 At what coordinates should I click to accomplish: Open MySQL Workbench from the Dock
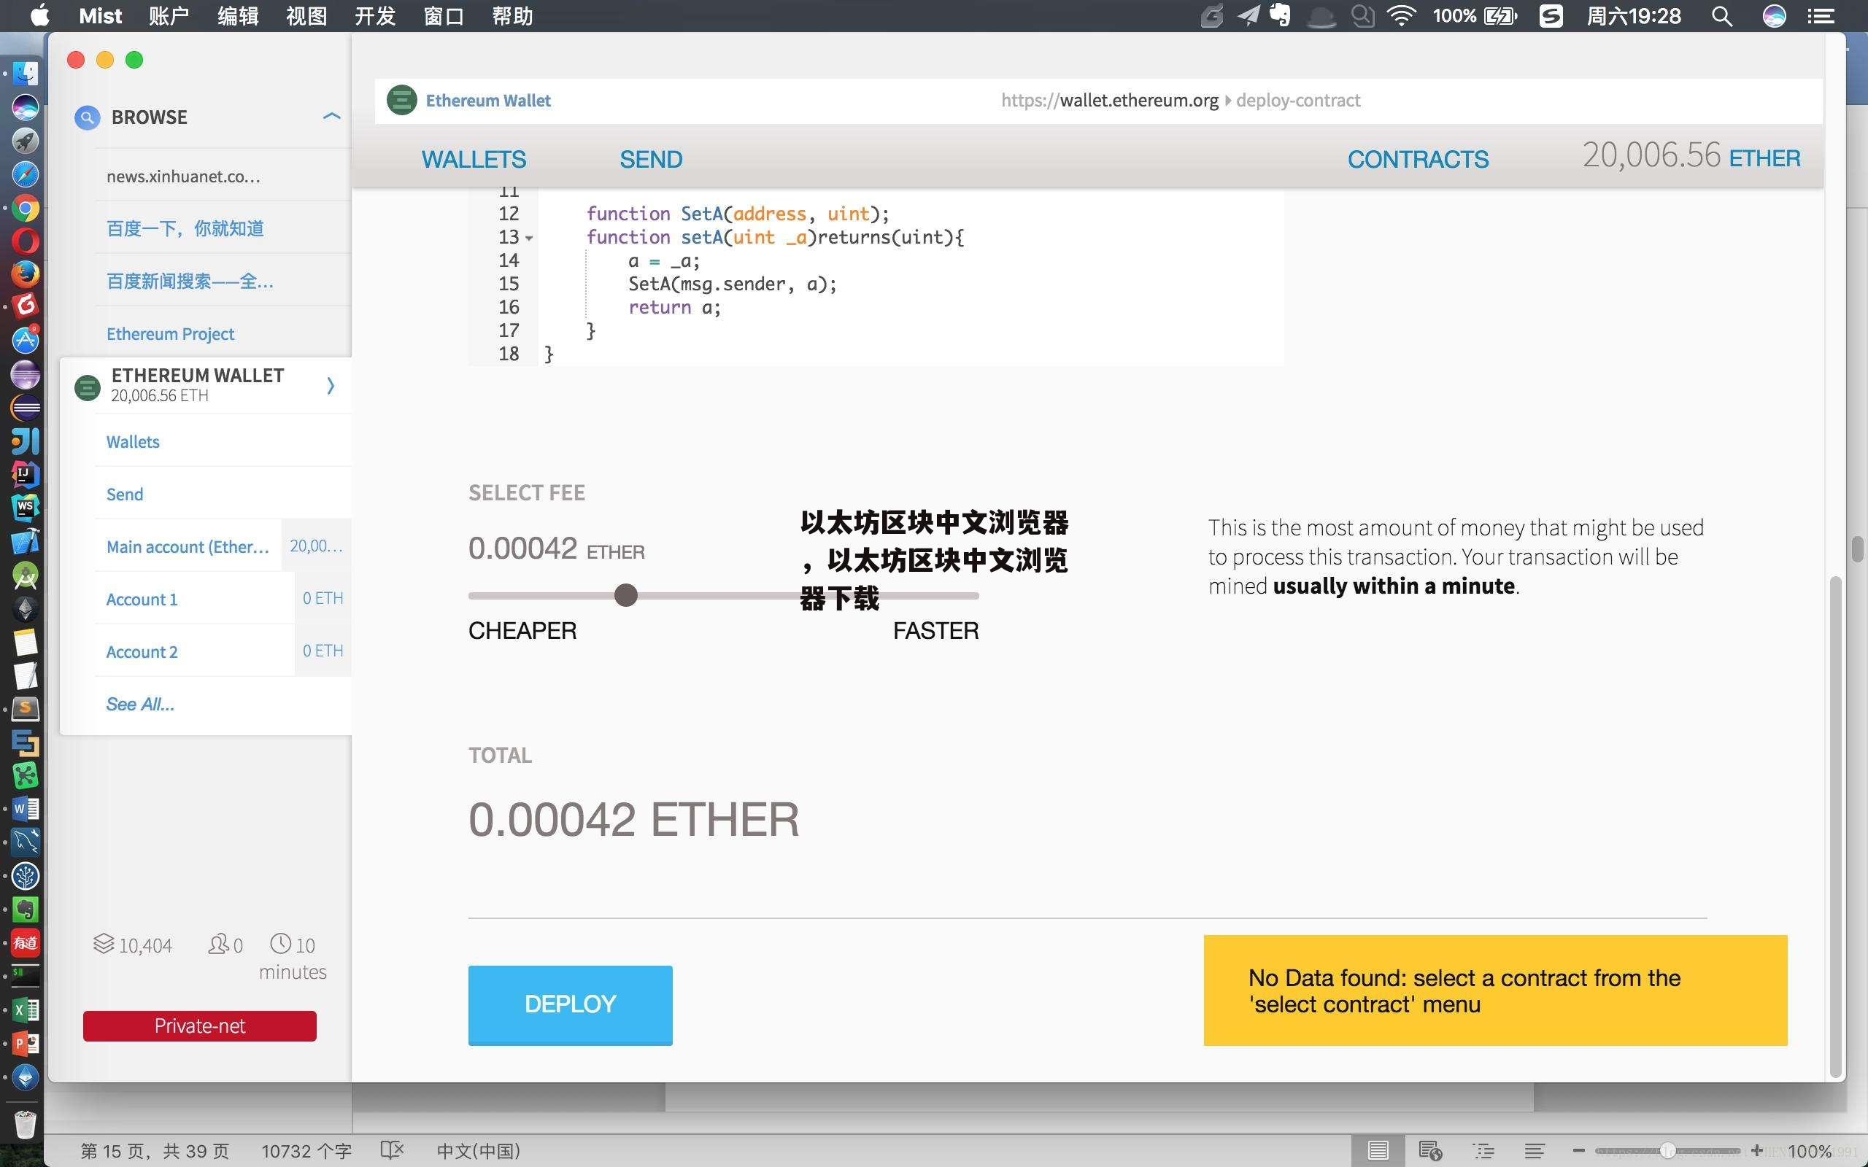[x=26, y=841]
